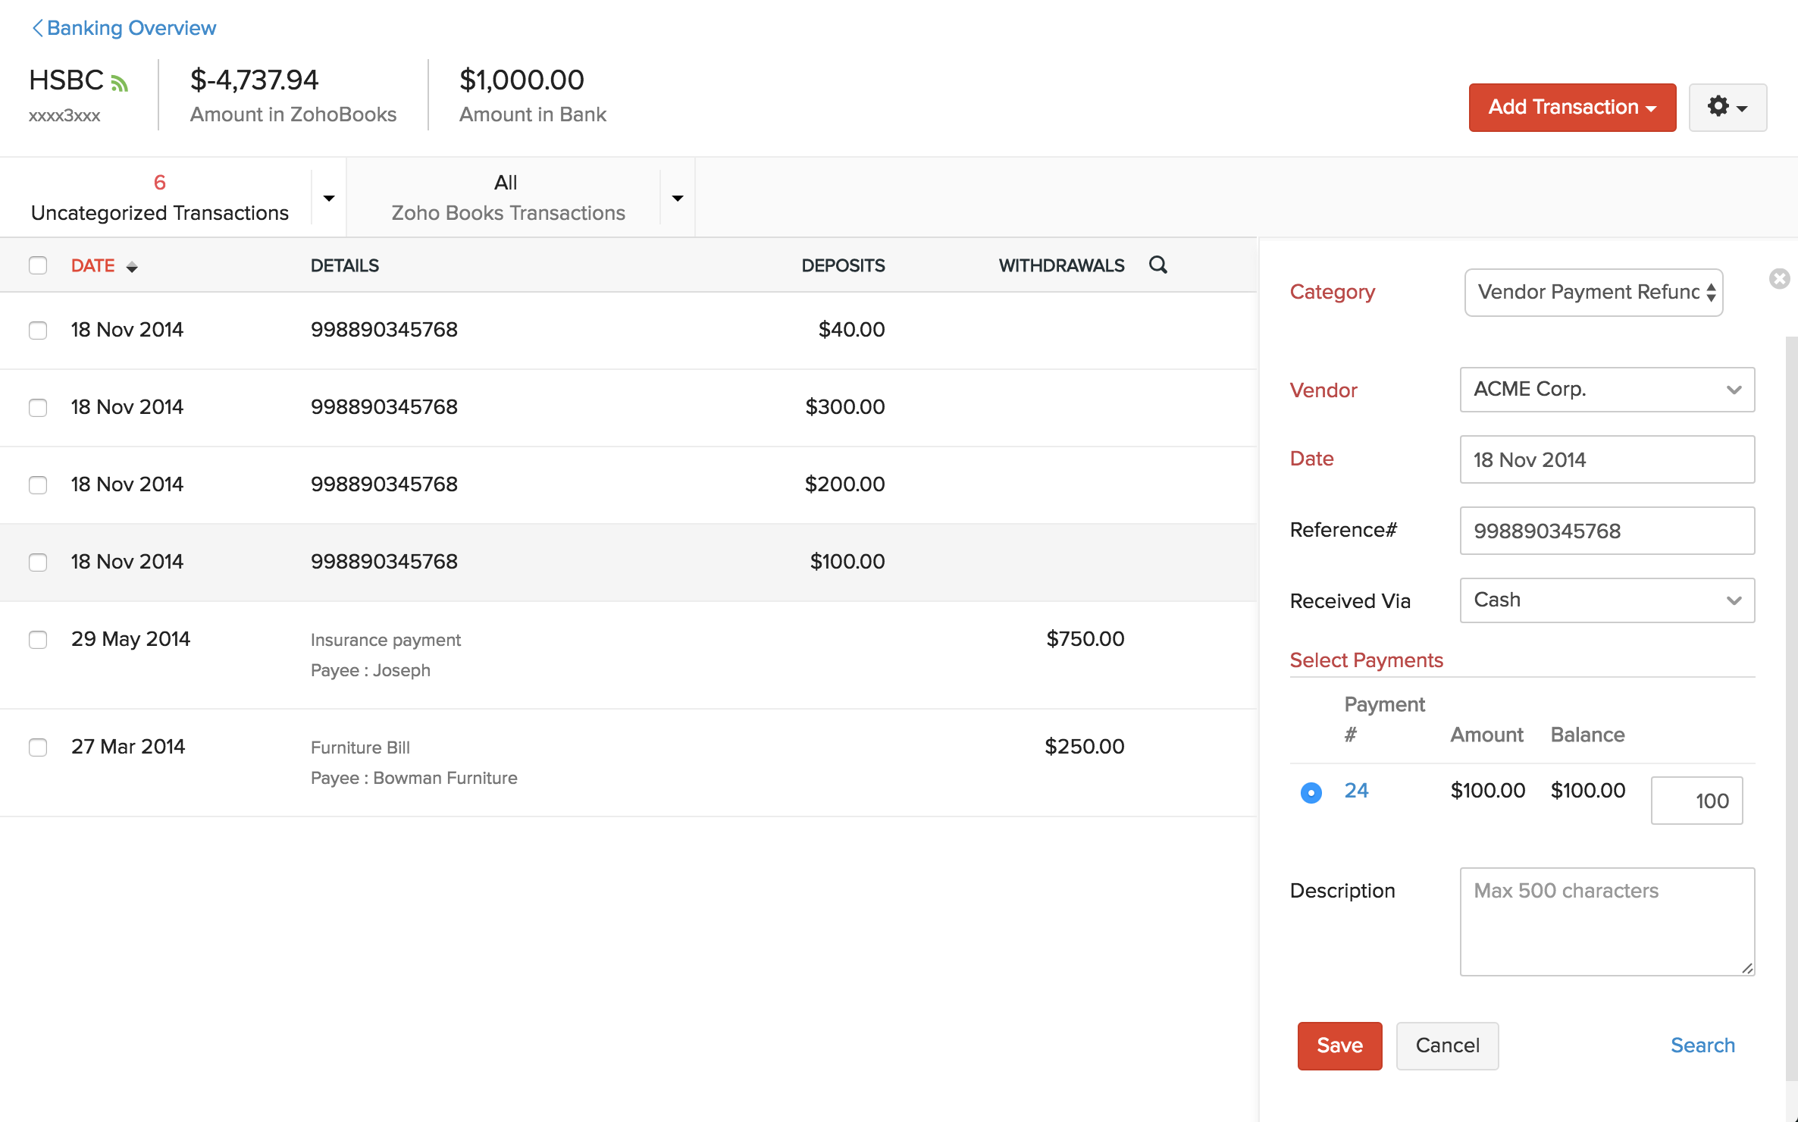1798x1122 pixels.
Task: Expand the Vendor ACME Corp. dropdown
Action: coord(1606,390)
